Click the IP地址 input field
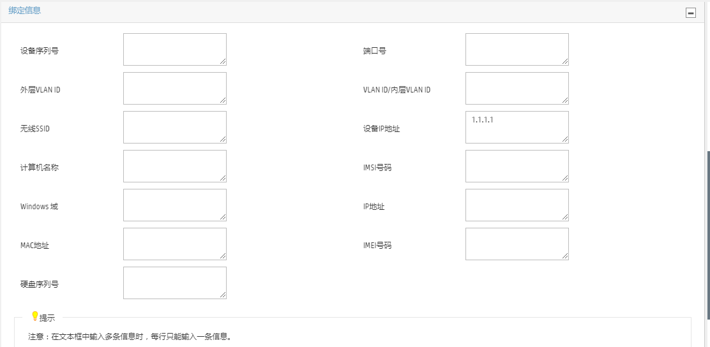Viewport: 710px width, 347px height. point(517,205)
